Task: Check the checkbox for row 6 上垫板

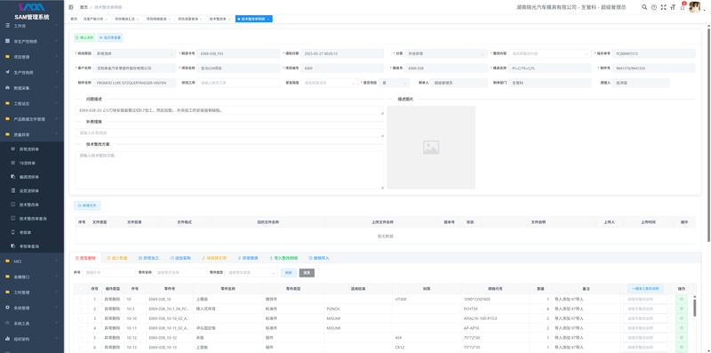Action: tap(81, 347)
